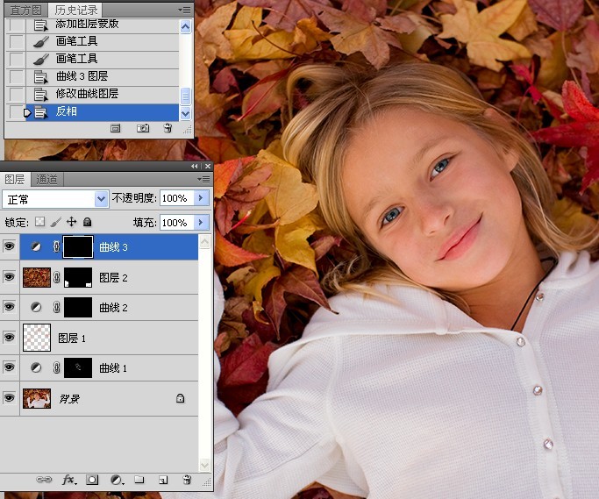Click curves adjustment icon of 曲线 2 layer

click(36, 307)
